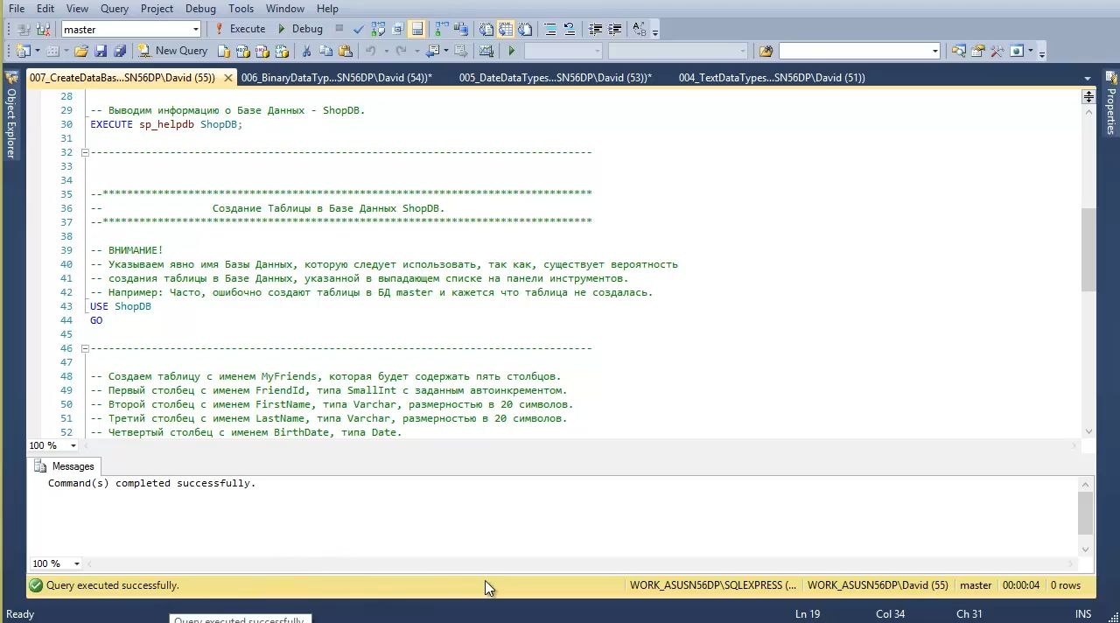Click the Analysis Services DMX Query icon
Image resolution: width=1120 pixels, height=623 pixels.
(262, 51)
